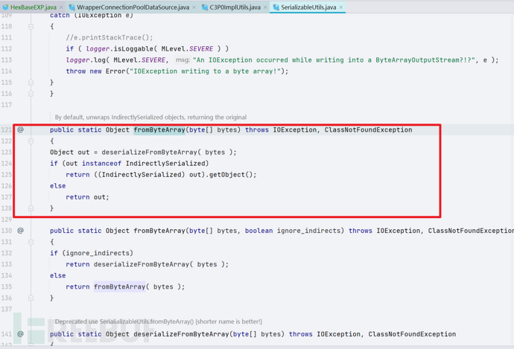Click the highlighted fromByteArray method name on line 121

(159, 130)
